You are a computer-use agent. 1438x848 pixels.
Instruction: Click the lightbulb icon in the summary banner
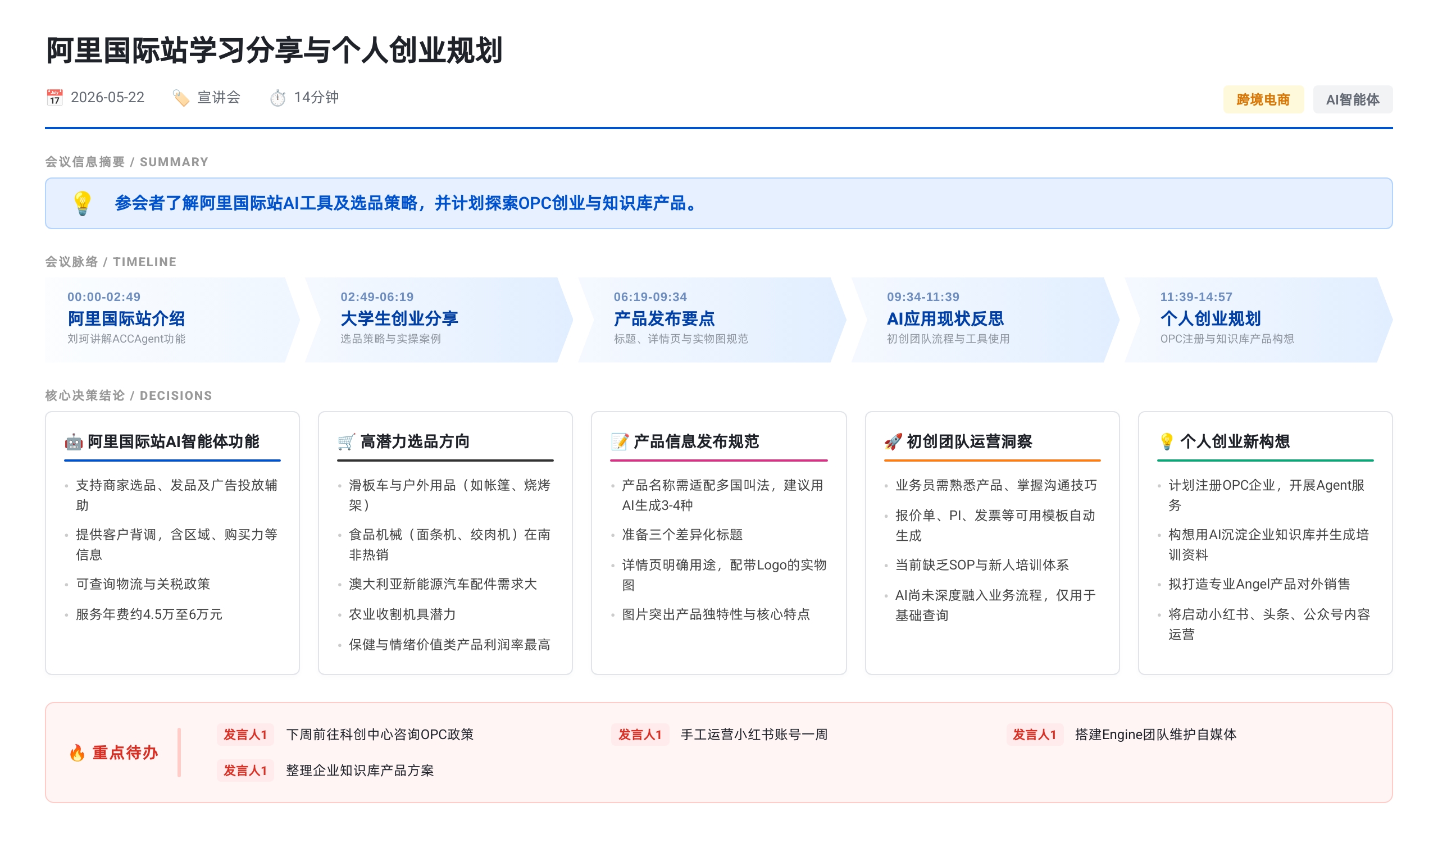point(83,203)
